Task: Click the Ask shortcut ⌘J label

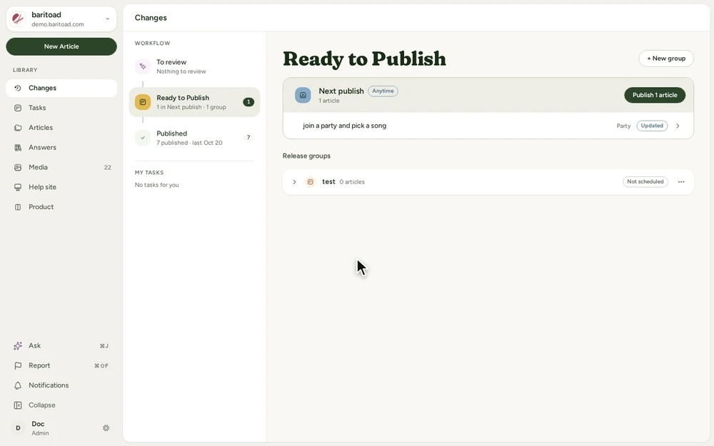Action: click(x=104, y=346)
